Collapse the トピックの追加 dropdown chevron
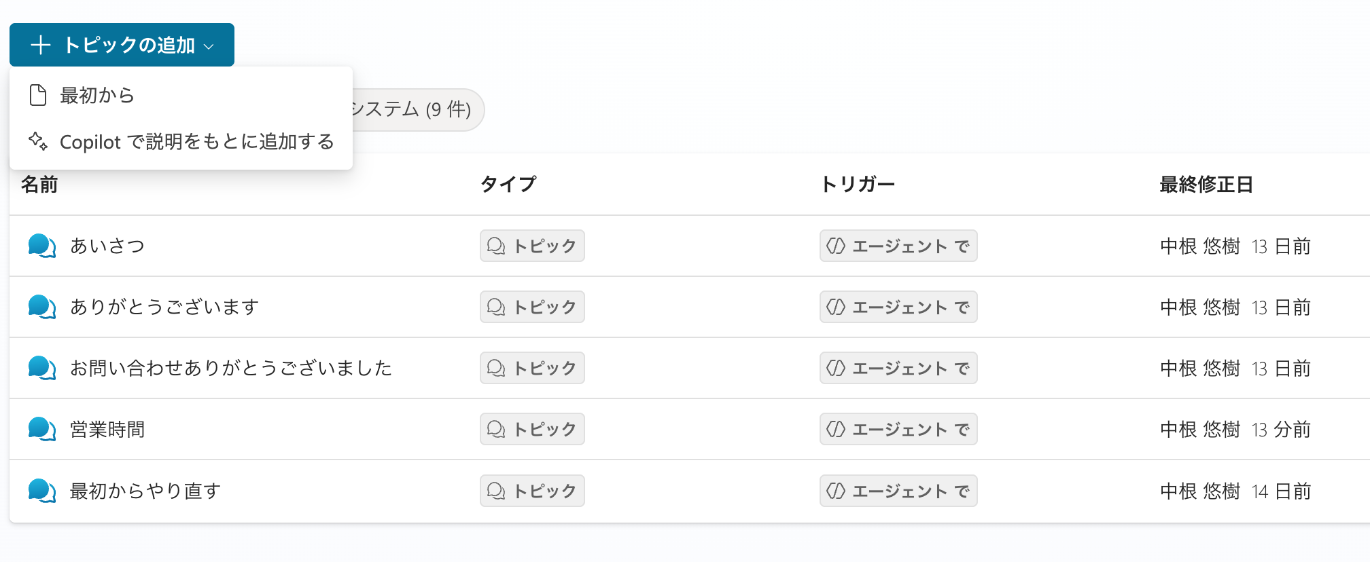 tap(209, 46)
